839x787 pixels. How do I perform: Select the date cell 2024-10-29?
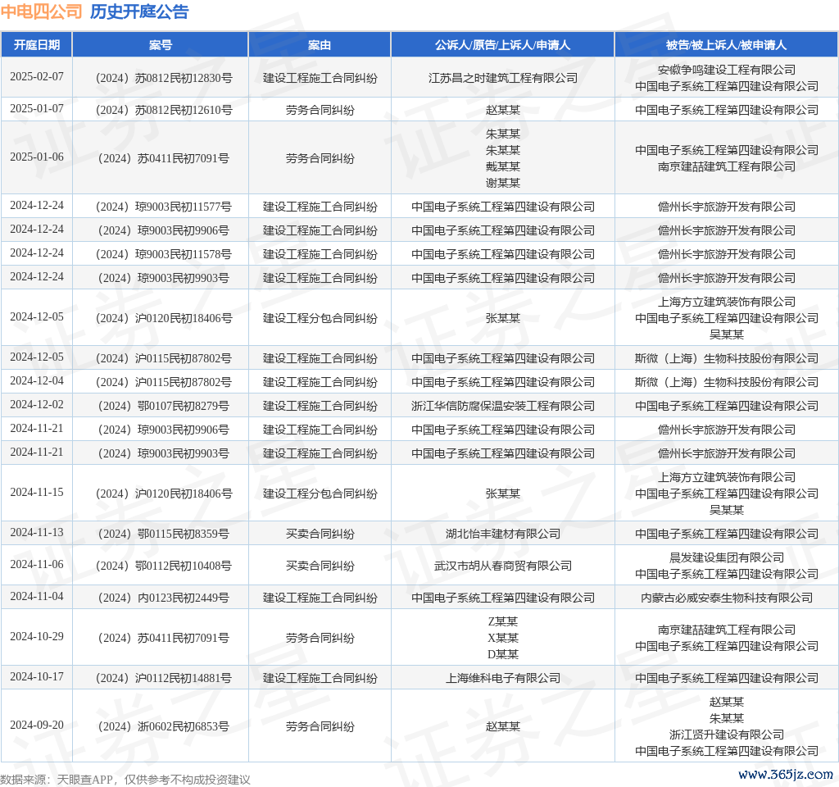point(36,636)
